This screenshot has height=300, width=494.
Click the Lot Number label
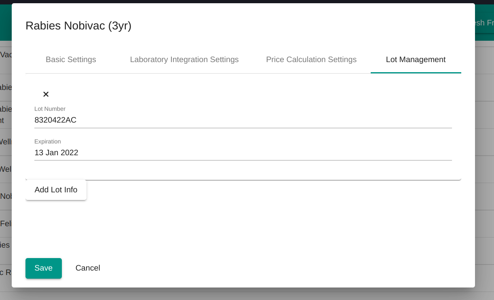[x=50, y=109]
